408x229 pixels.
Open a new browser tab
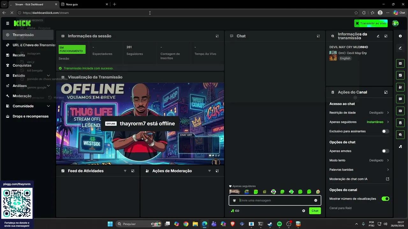114,4
